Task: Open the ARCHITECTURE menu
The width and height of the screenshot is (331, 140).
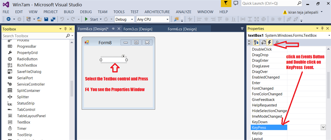Action: [157, 12]
